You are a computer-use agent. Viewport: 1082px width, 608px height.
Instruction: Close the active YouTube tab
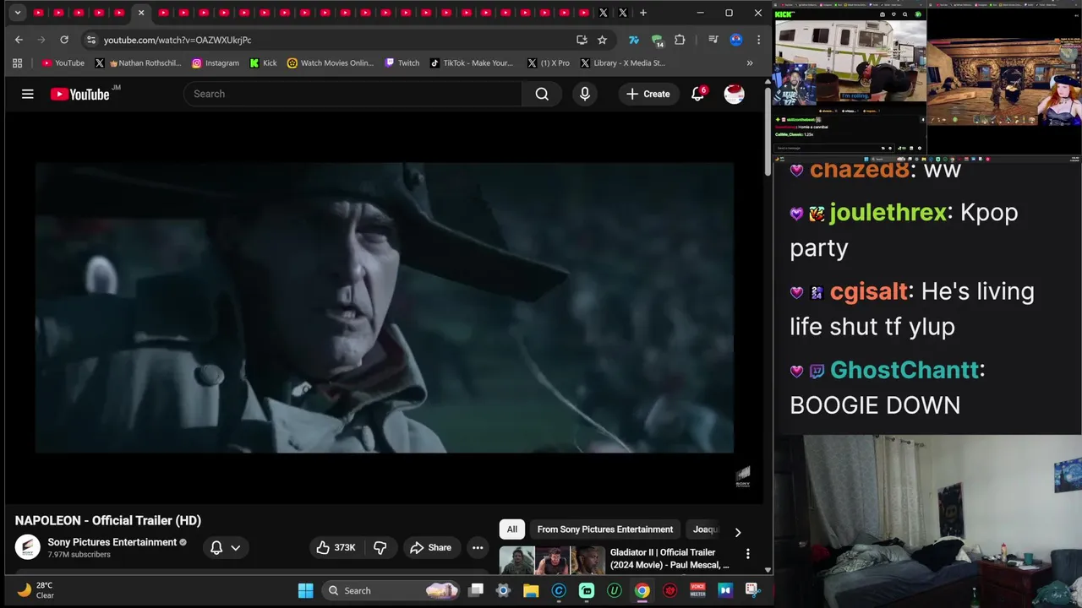click(x=141, y=13)
